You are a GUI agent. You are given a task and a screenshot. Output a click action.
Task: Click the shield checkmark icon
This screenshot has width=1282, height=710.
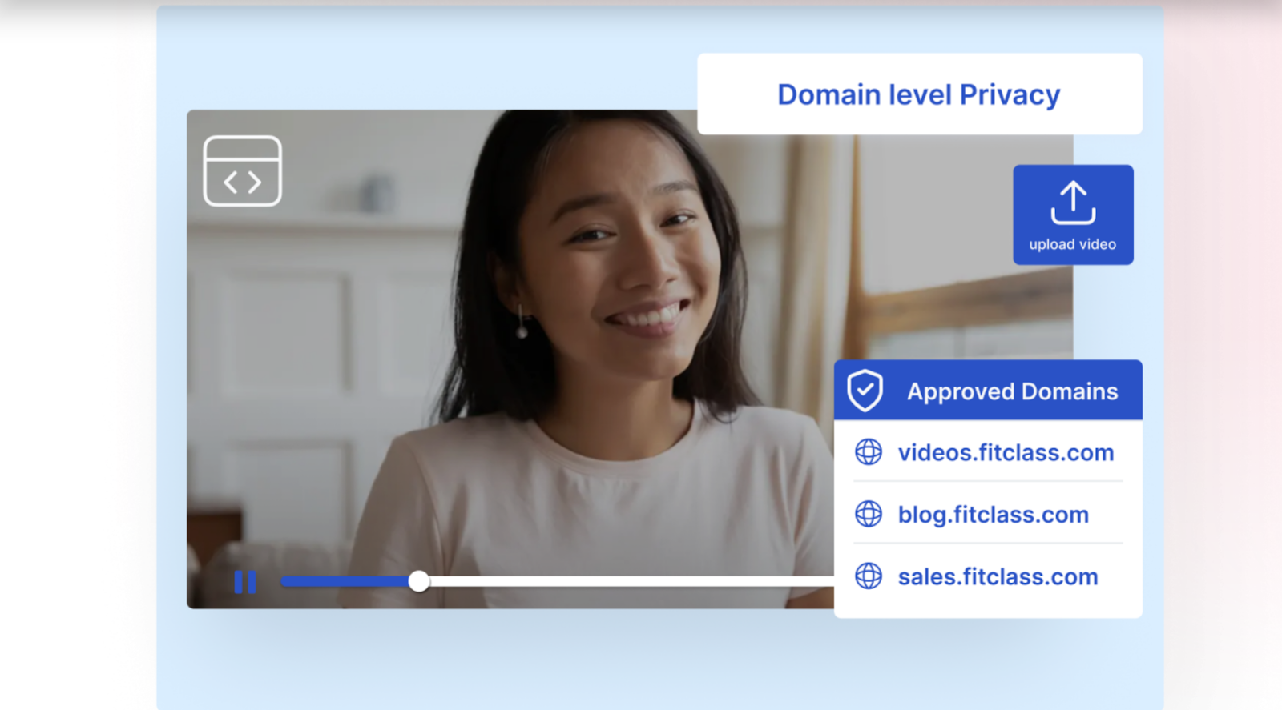tap(865, 391)
